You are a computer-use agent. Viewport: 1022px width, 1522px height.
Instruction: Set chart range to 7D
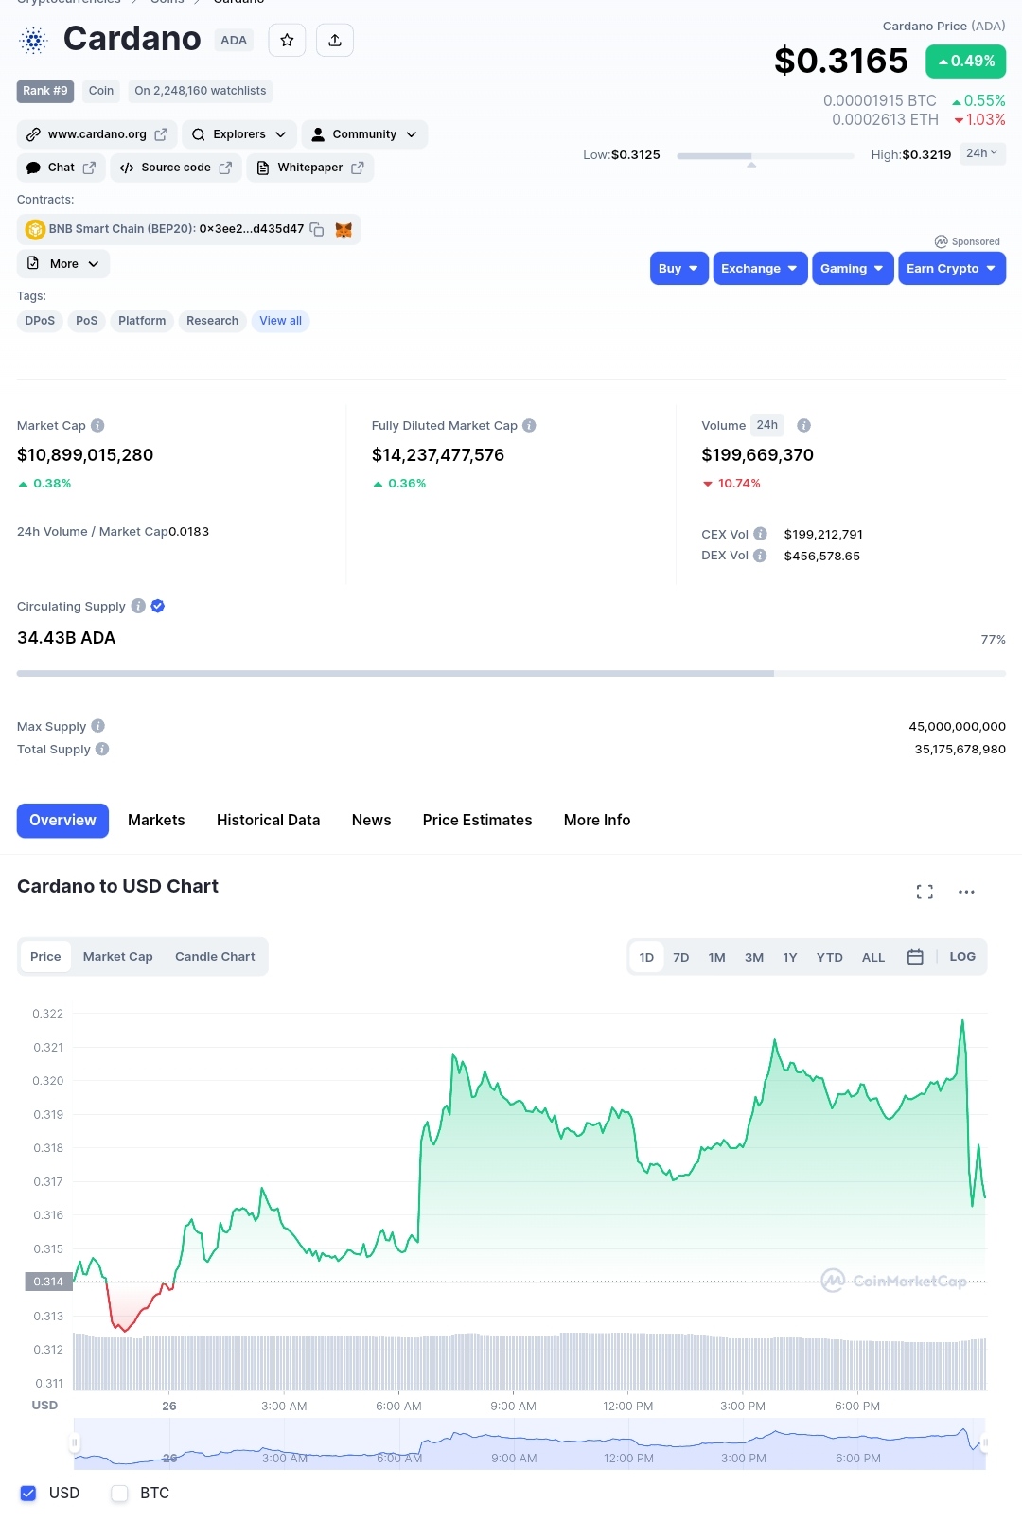pos(681,957)
